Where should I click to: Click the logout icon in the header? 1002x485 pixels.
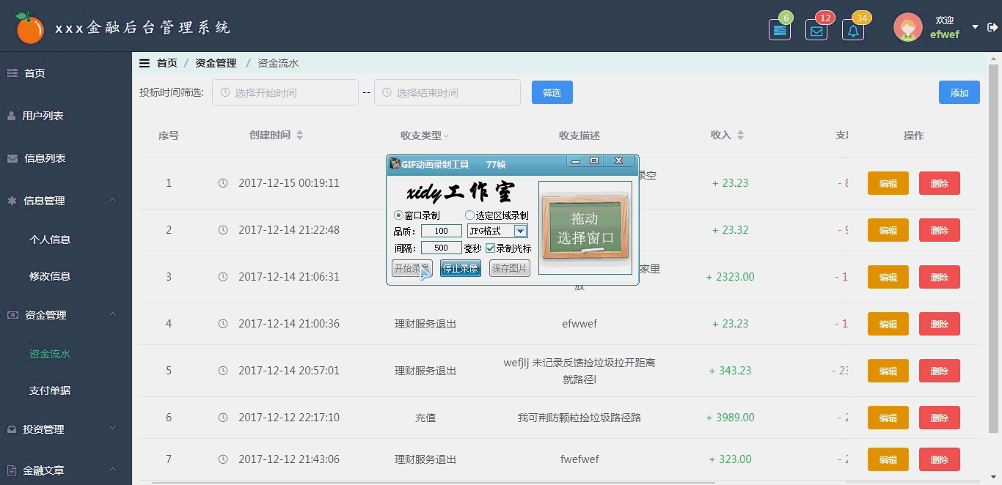point(992,27)
